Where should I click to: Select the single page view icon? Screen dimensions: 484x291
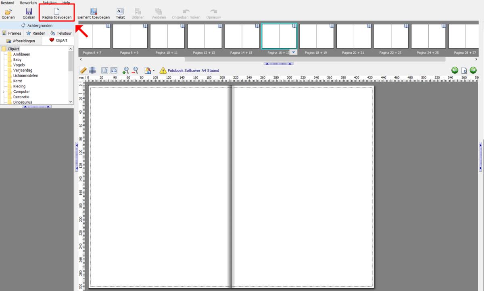(x=104, y=70)
